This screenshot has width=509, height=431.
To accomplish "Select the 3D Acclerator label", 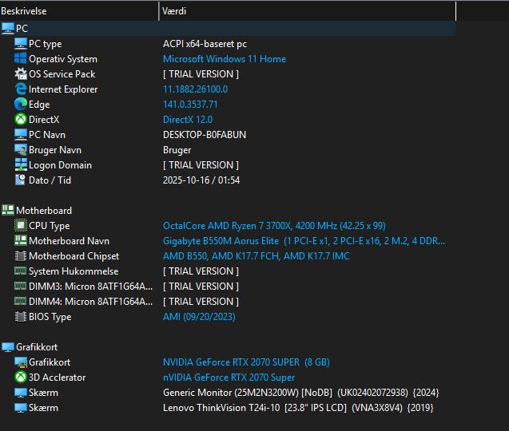I will (58, 378).
